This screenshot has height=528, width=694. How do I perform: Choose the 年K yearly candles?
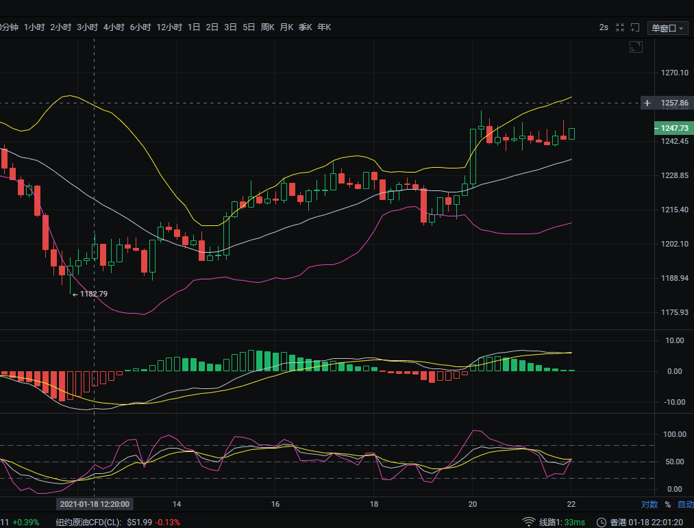pyautogui.click(x=324, y=27)
